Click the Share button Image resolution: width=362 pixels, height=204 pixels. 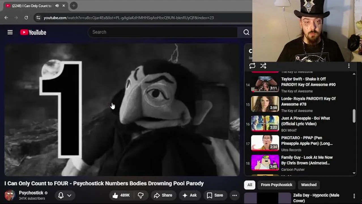[x=163, y=195]
